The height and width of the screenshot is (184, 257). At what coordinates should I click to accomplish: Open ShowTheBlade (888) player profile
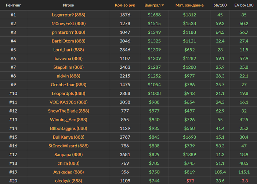click(69, 111)
